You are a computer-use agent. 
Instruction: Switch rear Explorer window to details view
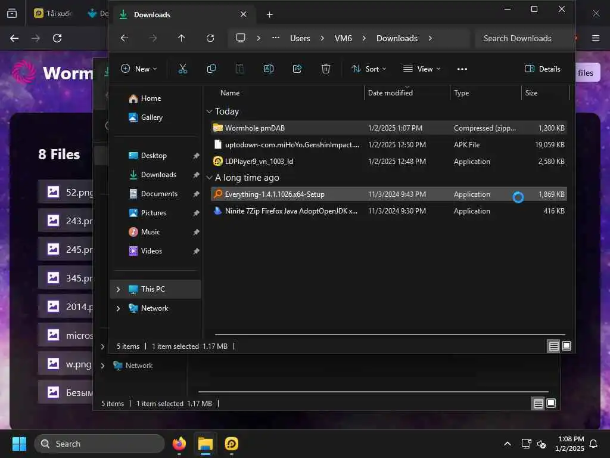(538, 404)
